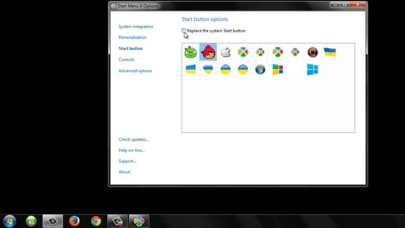The height and width of the screenshot is (228, 405).
Task: Go to the Personalization section
Action: tap(132, 37)
